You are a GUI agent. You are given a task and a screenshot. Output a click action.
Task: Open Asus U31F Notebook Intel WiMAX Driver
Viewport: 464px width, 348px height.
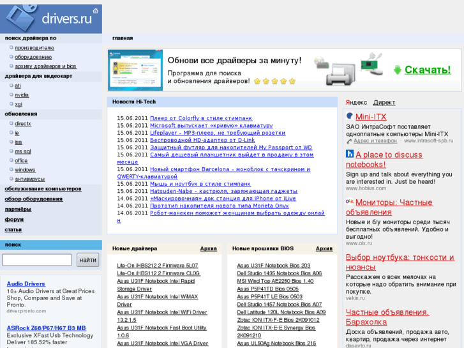[x=158, y=300]
